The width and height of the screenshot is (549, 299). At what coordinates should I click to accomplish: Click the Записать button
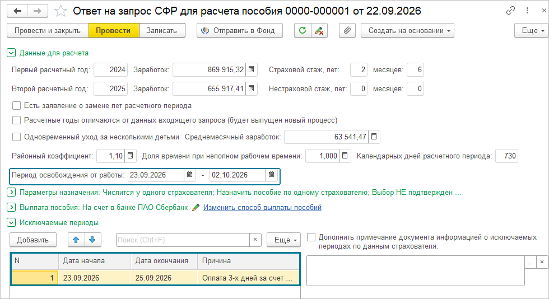pos(162,30)
